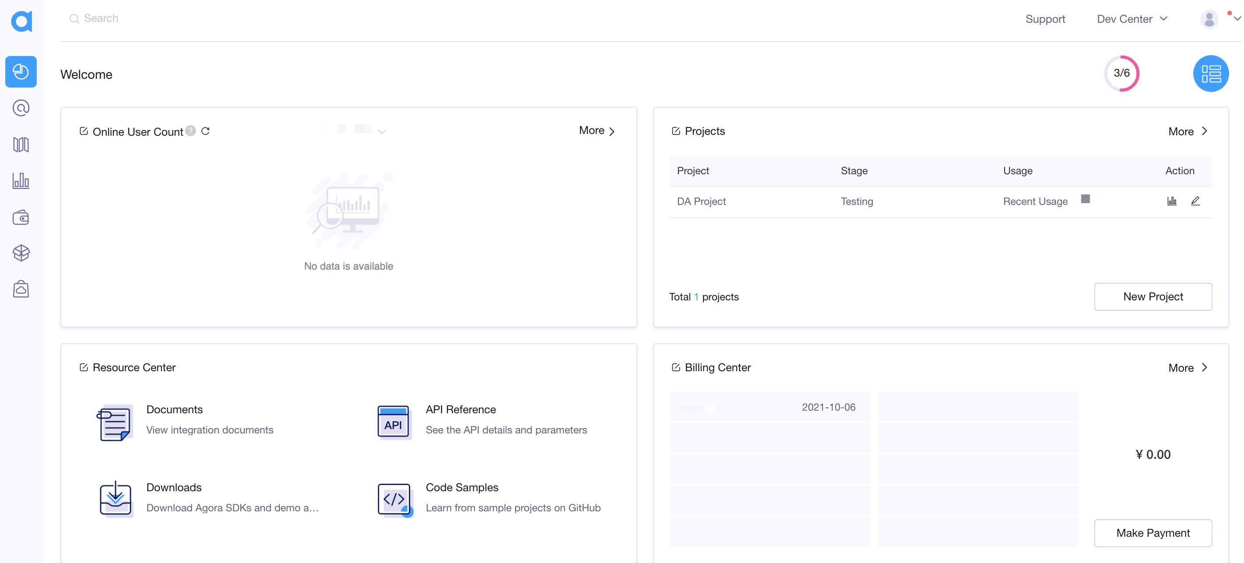This screenshot has width=1244, height=563.
Task: Click the Welcome heading
Action: coord(86,74)
